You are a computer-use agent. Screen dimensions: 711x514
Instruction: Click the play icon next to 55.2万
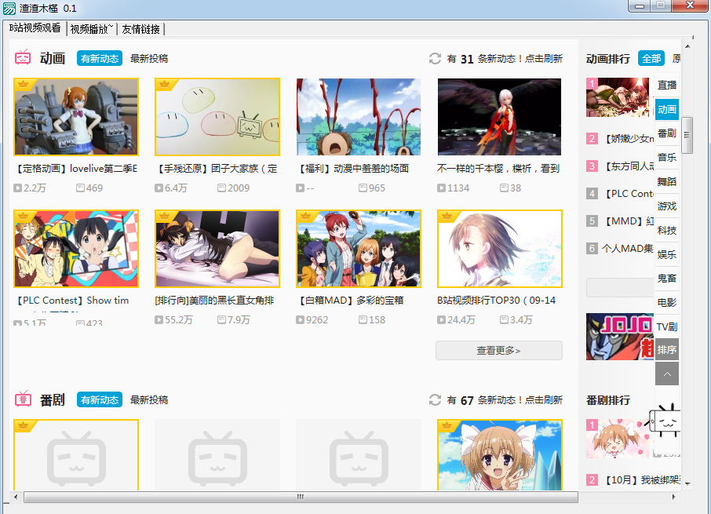(x=159, y=319)
